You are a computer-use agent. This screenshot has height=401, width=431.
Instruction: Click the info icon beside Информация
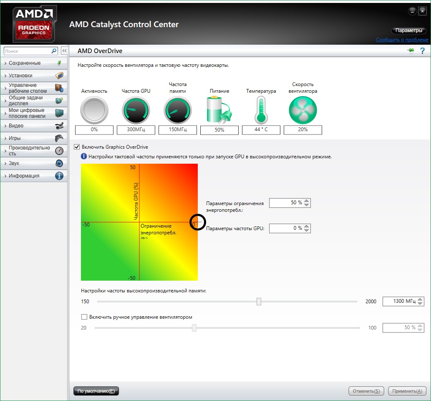(x=59, y=175)
